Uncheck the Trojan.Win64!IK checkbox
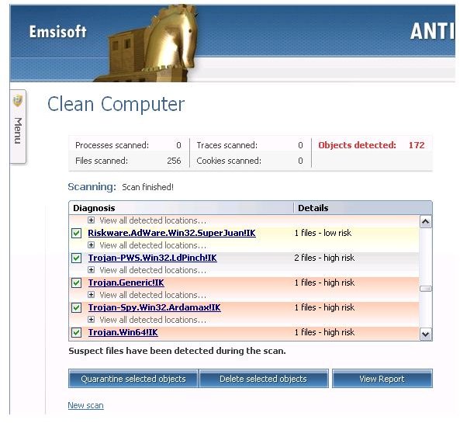The width and height of the screenshot is (460, 423). pos(77,333)
